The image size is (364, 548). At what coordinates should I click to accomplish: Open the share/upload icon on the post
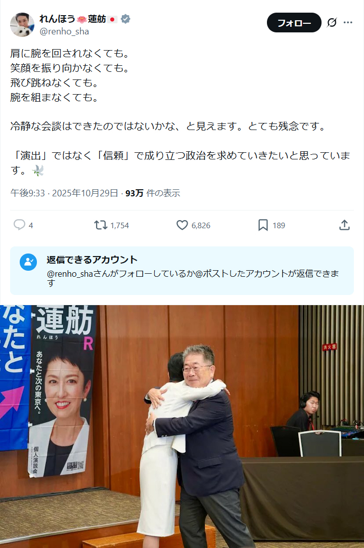click(x=344, y=225)
